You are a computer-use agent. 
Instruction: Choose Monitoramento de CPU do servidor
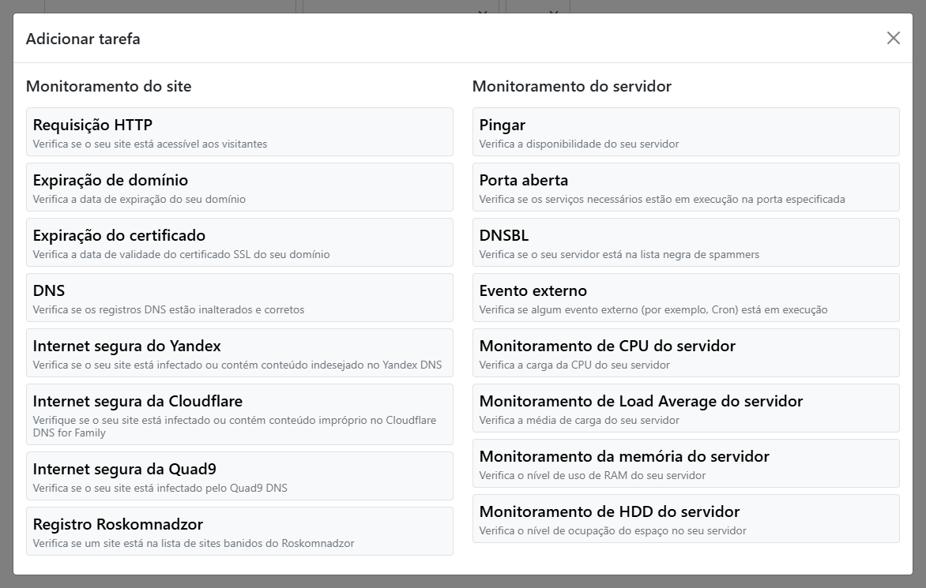click(x=686, y=353)
